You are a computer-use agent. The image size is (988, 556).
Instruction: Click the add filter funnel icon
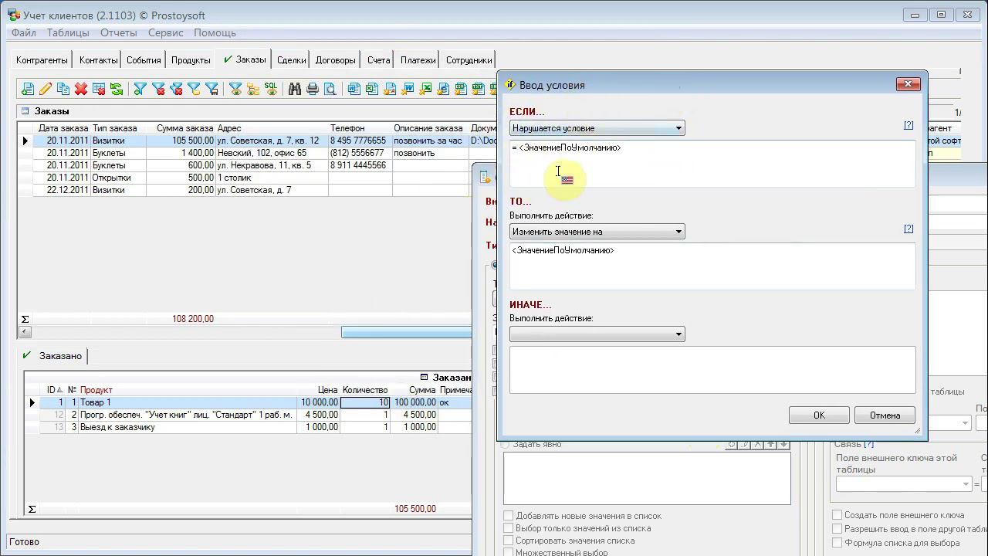tap(140, 90)
